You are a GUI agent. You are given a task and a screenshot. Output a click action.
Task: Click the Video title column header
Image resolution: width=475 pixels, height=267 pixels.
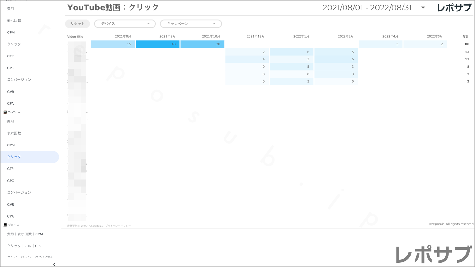point(75,37)
